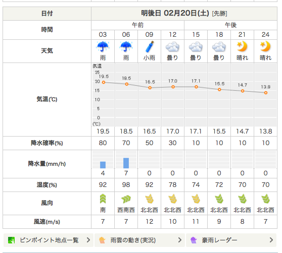Click the yellow wind arrow icon at 15
Screen dimensions: 282x253
pyautogui.click(x=196, y=199)
